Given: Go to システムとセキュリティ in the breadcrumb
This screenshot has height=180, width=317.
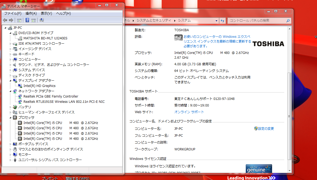Looking at the screenshot, I should [154, 20].
